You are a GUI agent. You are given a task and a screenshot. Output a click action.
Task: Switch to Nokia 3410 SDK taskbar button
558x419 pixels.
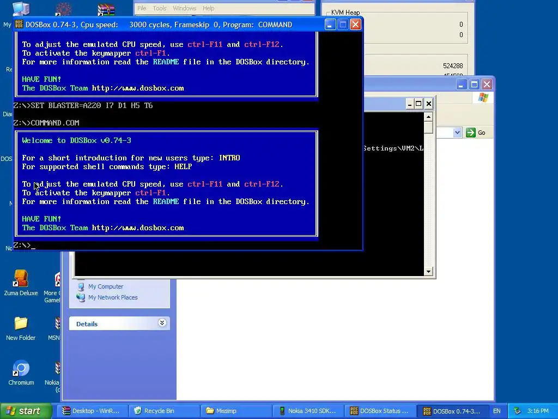[308, 411]
